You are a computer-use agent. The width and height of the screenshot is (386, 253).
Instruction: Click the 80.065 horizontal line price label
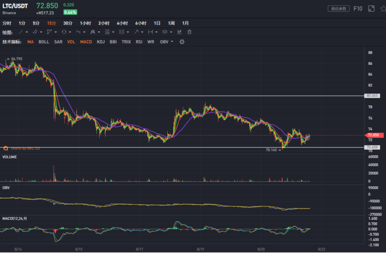point(372,96)
